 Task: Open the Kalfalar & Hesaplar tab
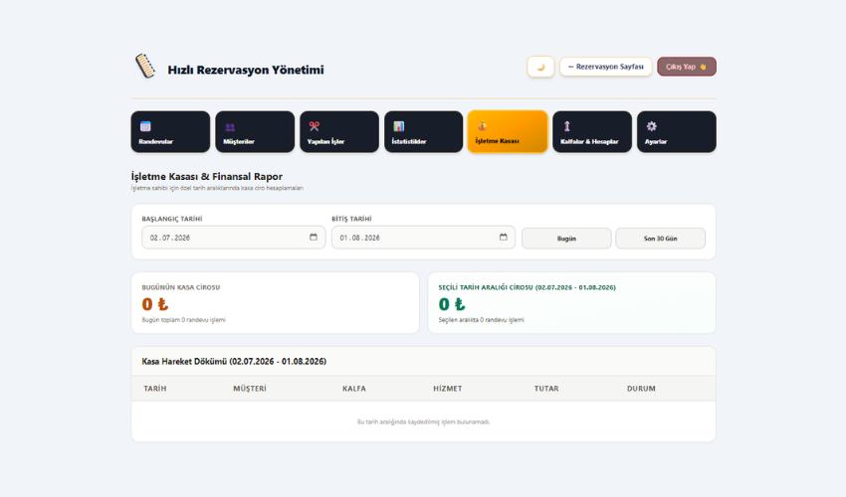(x=592, y=132)
